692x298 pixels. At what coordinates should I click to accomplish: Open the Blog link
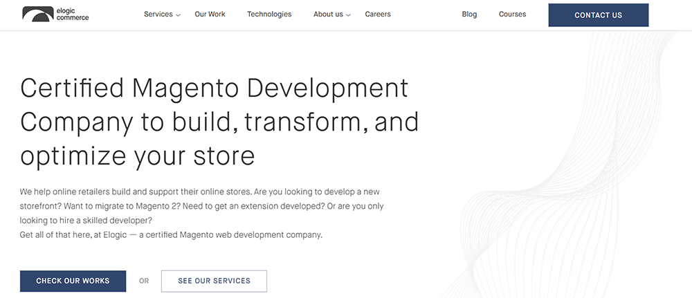[x=469, y=14]
